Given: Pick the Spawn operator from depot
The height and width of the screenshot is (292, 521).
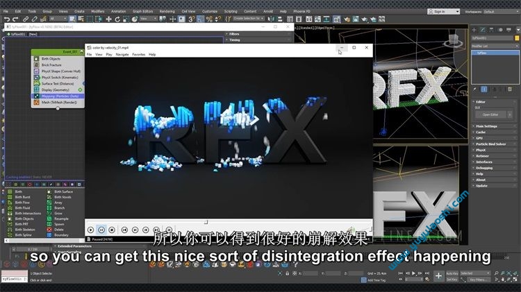Looking at the screenshot, I should (59, 224).
